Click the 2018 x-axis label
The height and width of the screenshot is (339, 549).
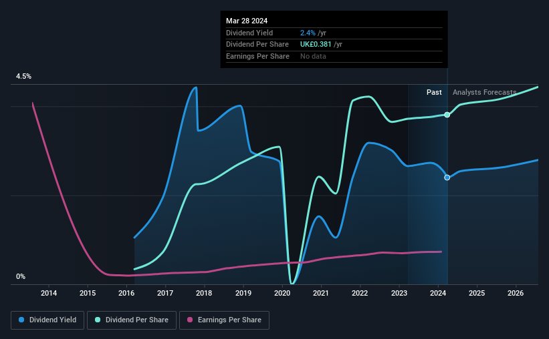click(x=204, y=293)
